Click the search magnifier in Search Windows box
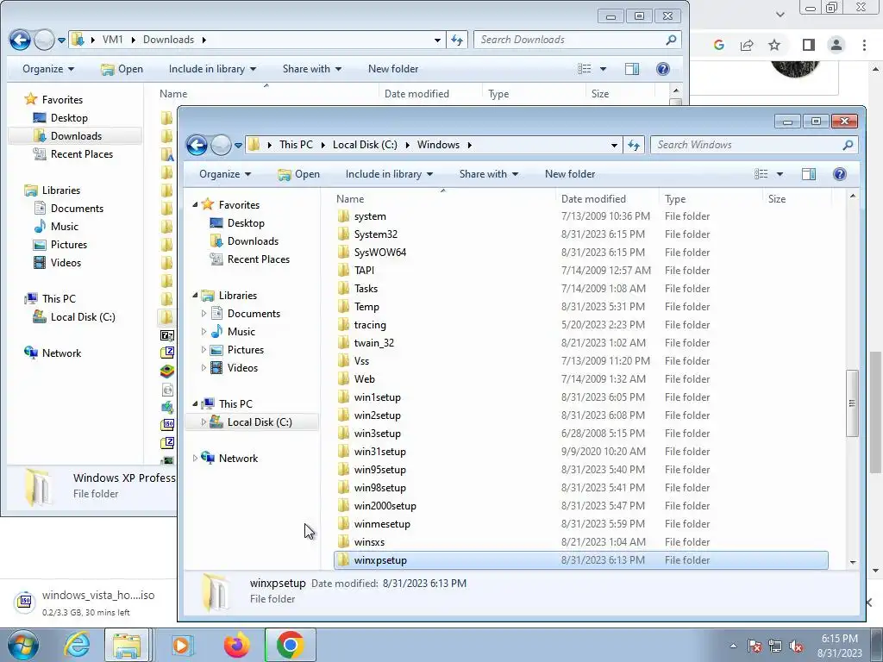This screenshot has height=662, width=883. [x=848, y=145]
